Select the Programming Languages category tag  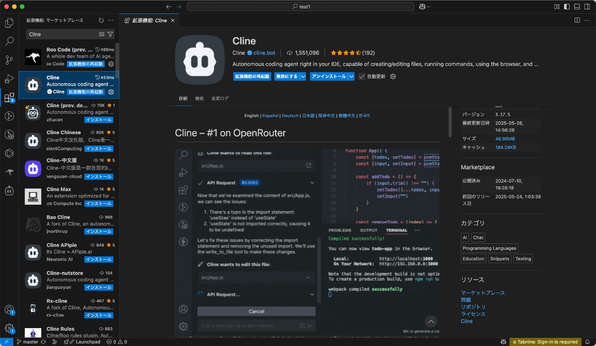(490, 248)
